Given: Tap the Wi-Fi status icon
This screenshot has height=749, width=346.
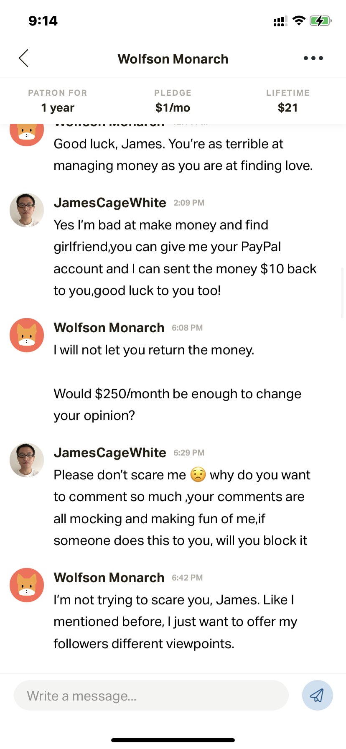Looking at the screenshot, I should [x=299, y=20].
